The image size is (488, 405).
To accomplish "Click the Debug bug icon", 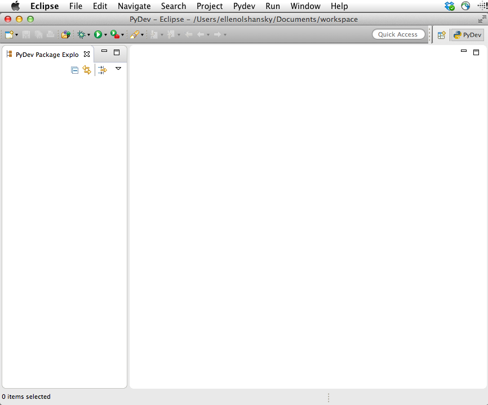I will click(82, 34).
